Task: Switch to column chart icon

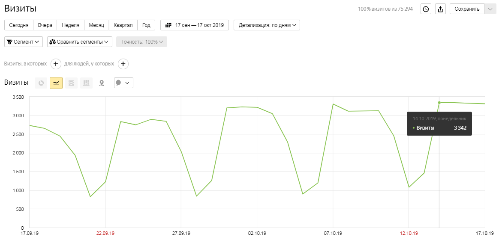Action: pyautogui.click(x=86, y=83)
